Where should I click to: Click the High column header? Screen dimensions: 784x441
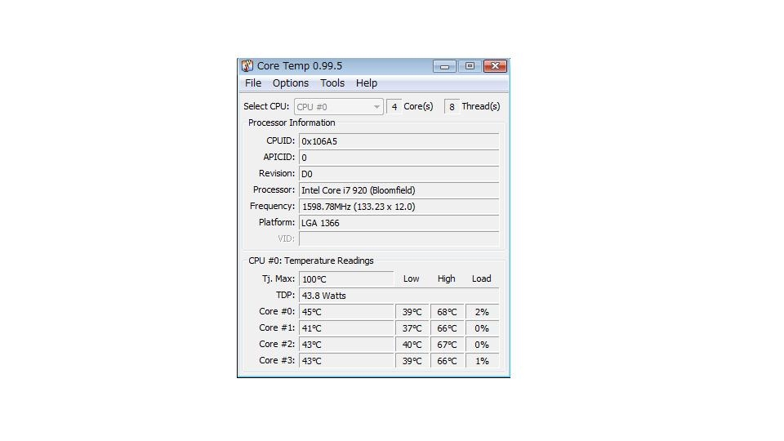[x=446, y=278]
